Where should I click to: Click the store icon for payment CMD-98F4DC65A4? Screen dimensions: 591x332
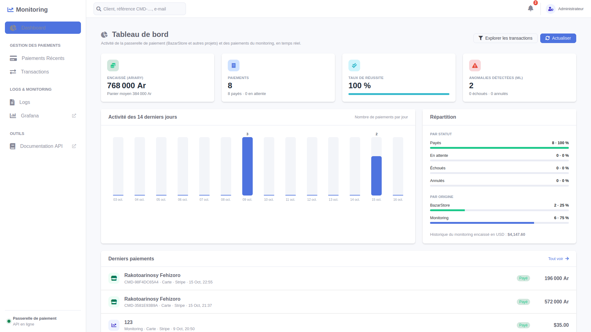tap(114, 278)
